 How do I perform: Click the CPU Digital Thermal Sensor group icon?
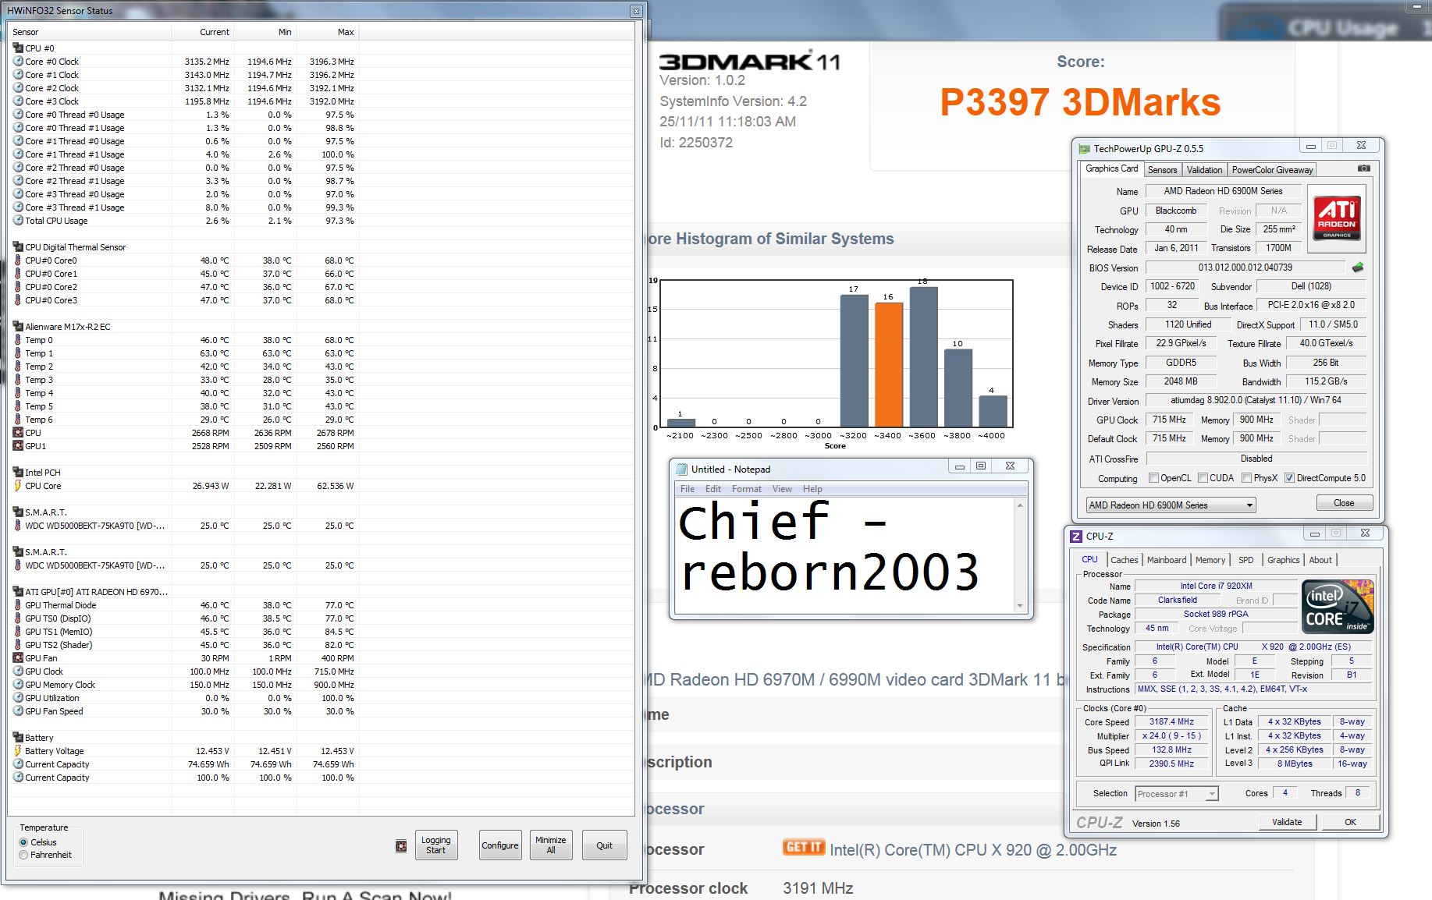click(18, 246)
